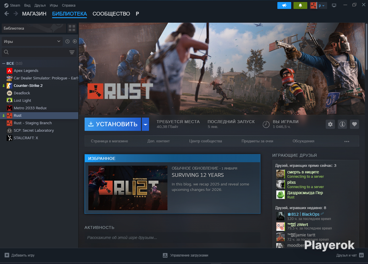Open the Справка menu

pyautogui.click(x=69, y=5)
